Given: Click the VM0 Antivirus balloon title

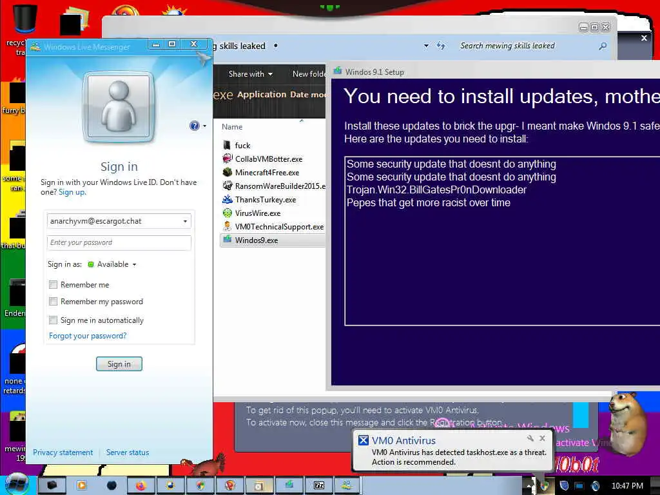Looking at the screenshot, I should pos(403,441).
